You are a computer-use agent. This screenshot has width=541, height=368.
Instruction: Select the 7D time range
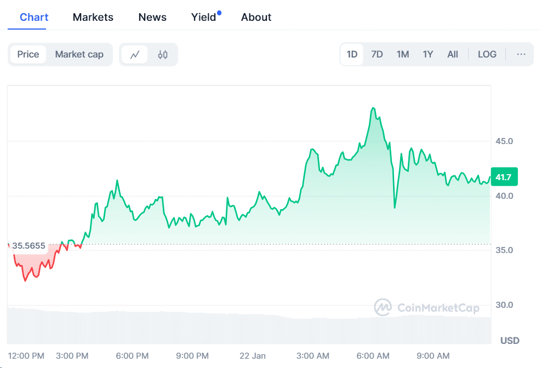377,54
